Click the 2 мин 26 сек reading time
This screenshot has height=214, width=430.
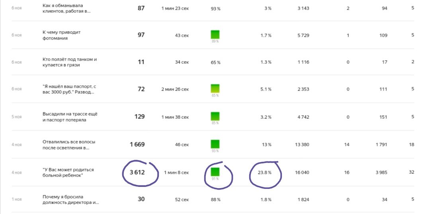(175, 89)
